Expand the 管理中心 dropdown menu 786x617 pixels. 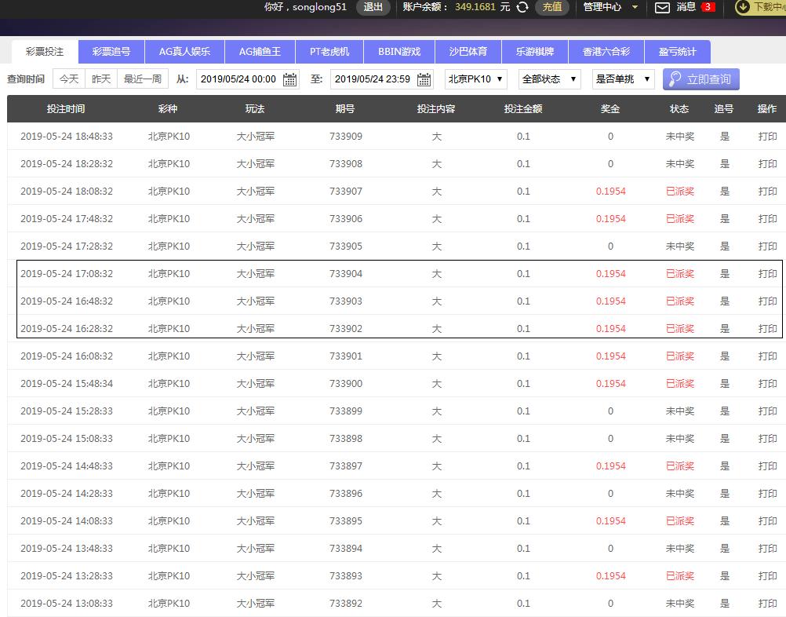[610, 7]
